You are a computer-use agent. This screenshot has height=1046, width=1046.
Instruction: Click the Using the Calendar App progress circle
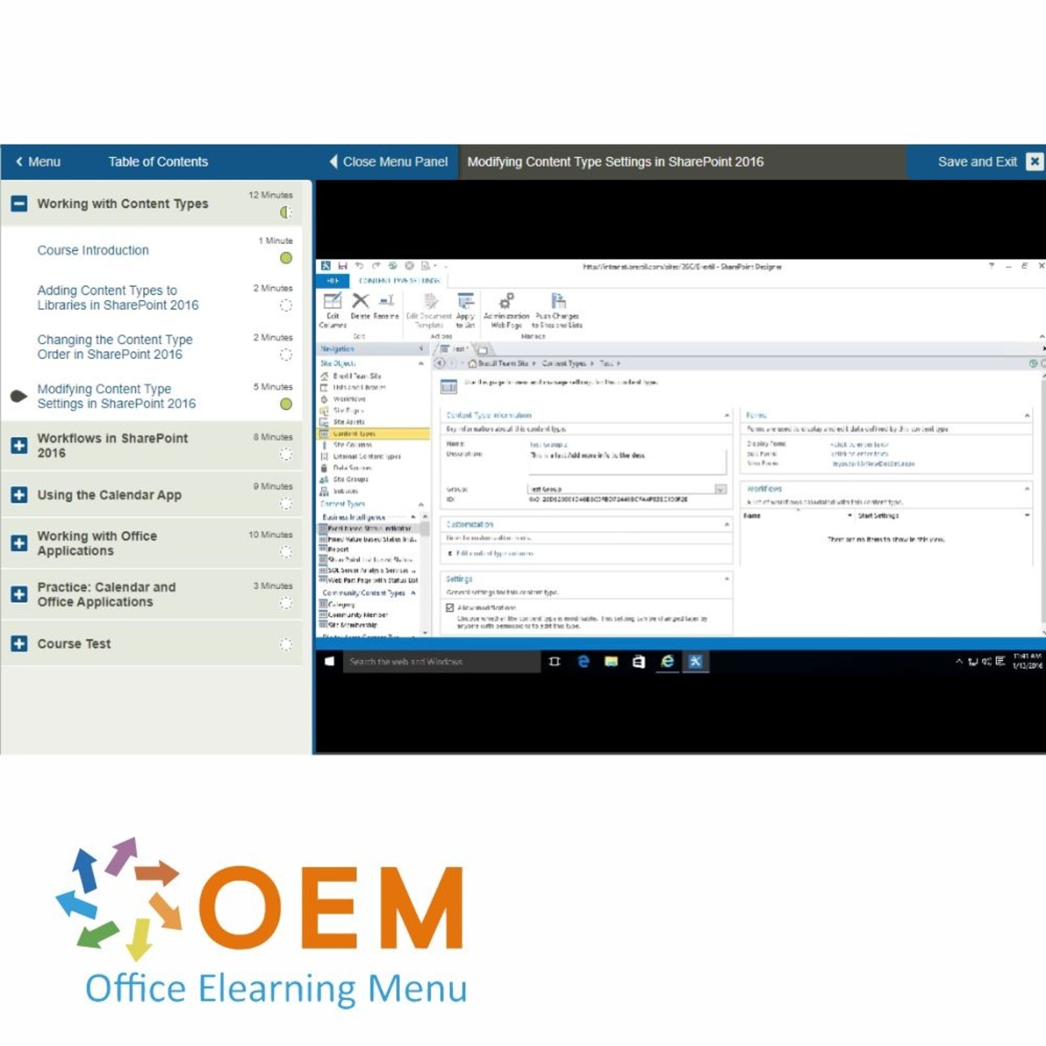pos(286,503)
